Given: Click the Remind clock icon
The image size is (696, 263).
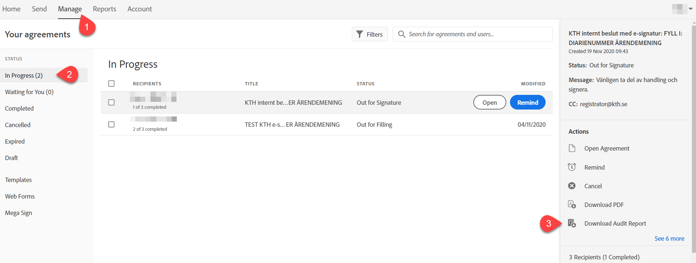Looking at the screenshot, I should (x=572, y=167).
